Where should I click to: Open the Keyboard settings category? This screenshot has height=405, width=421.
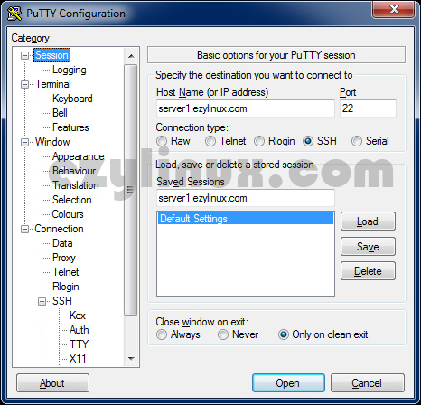click(x=72, y=99)
